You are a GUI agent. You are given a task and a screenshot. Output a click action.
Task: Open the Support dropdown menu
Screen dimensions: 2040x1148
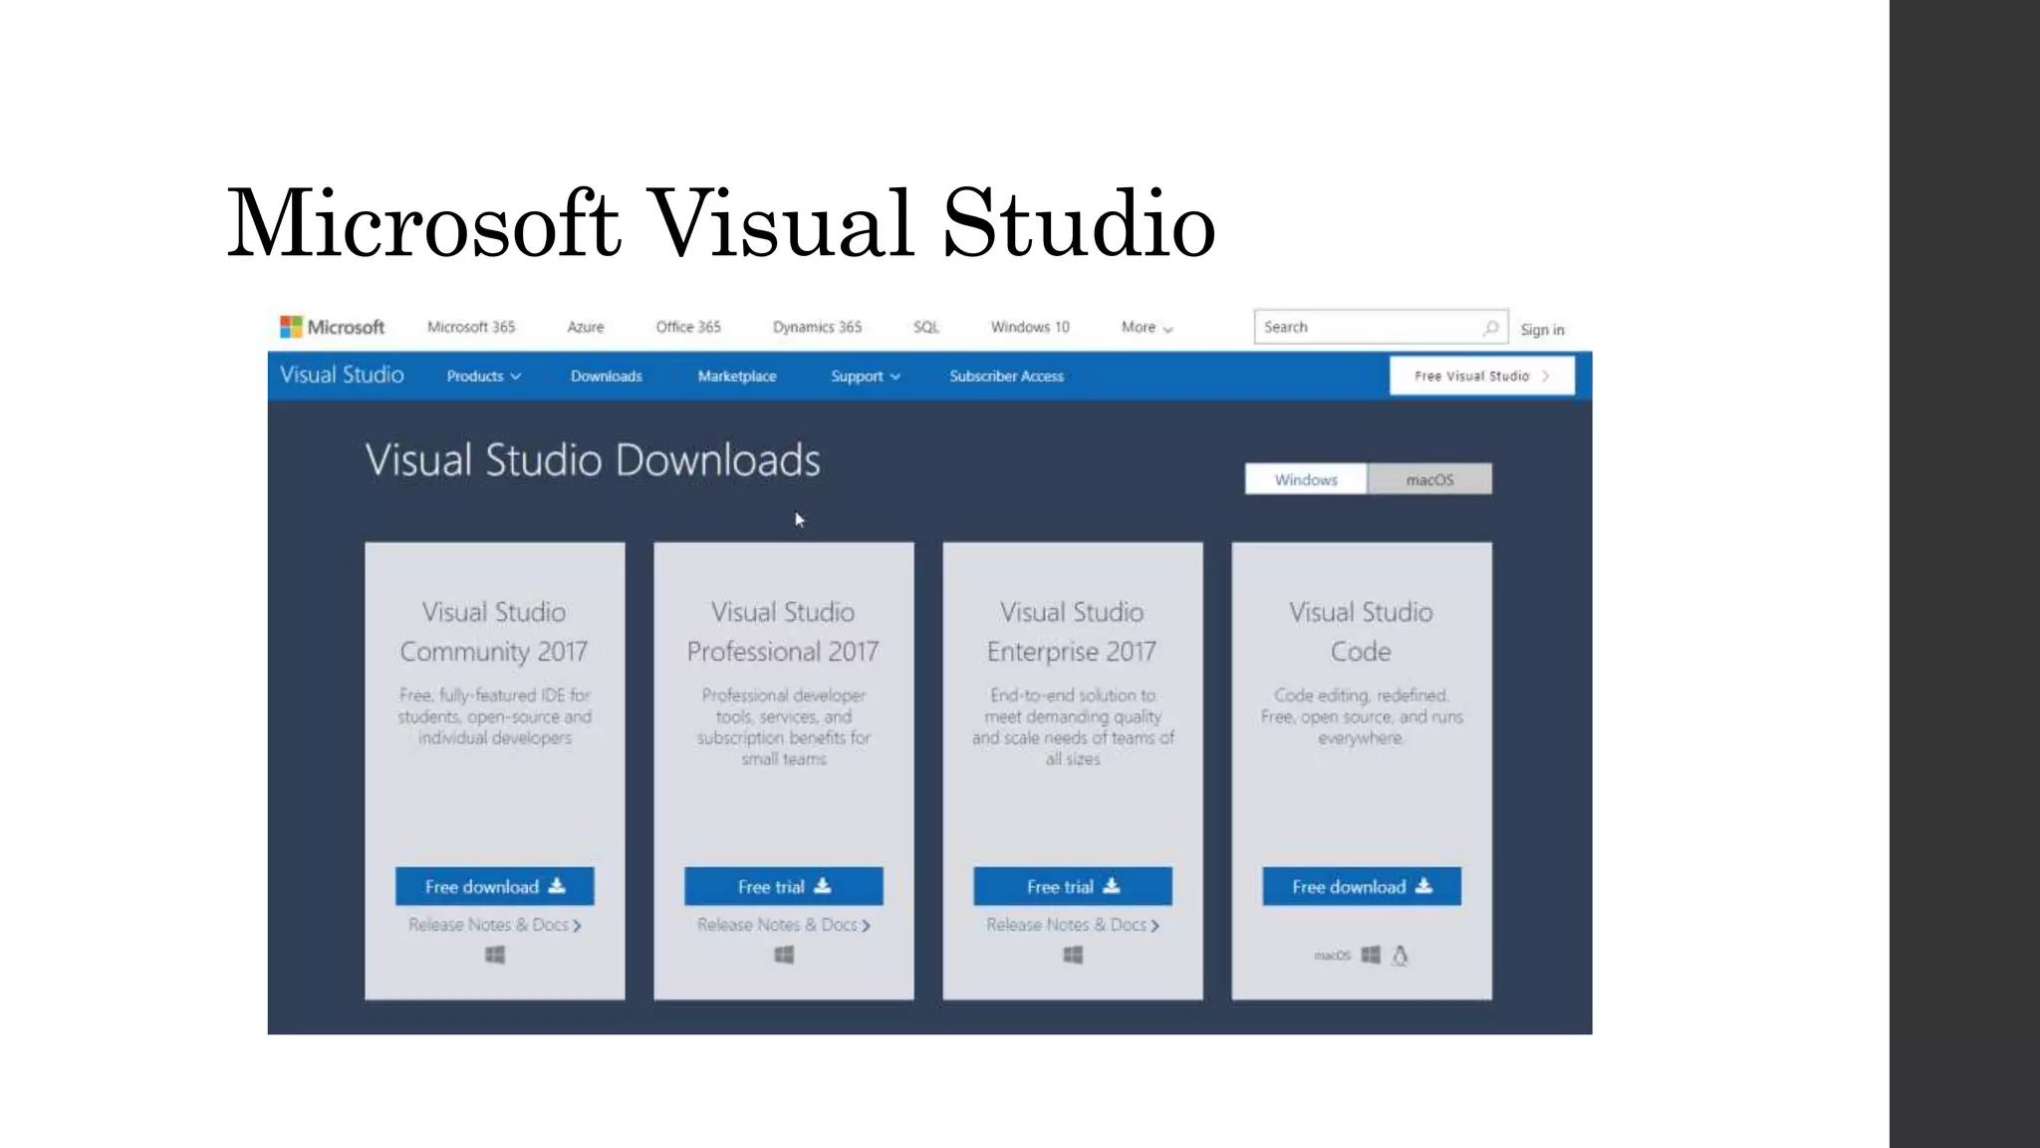(x=866, y=376)
